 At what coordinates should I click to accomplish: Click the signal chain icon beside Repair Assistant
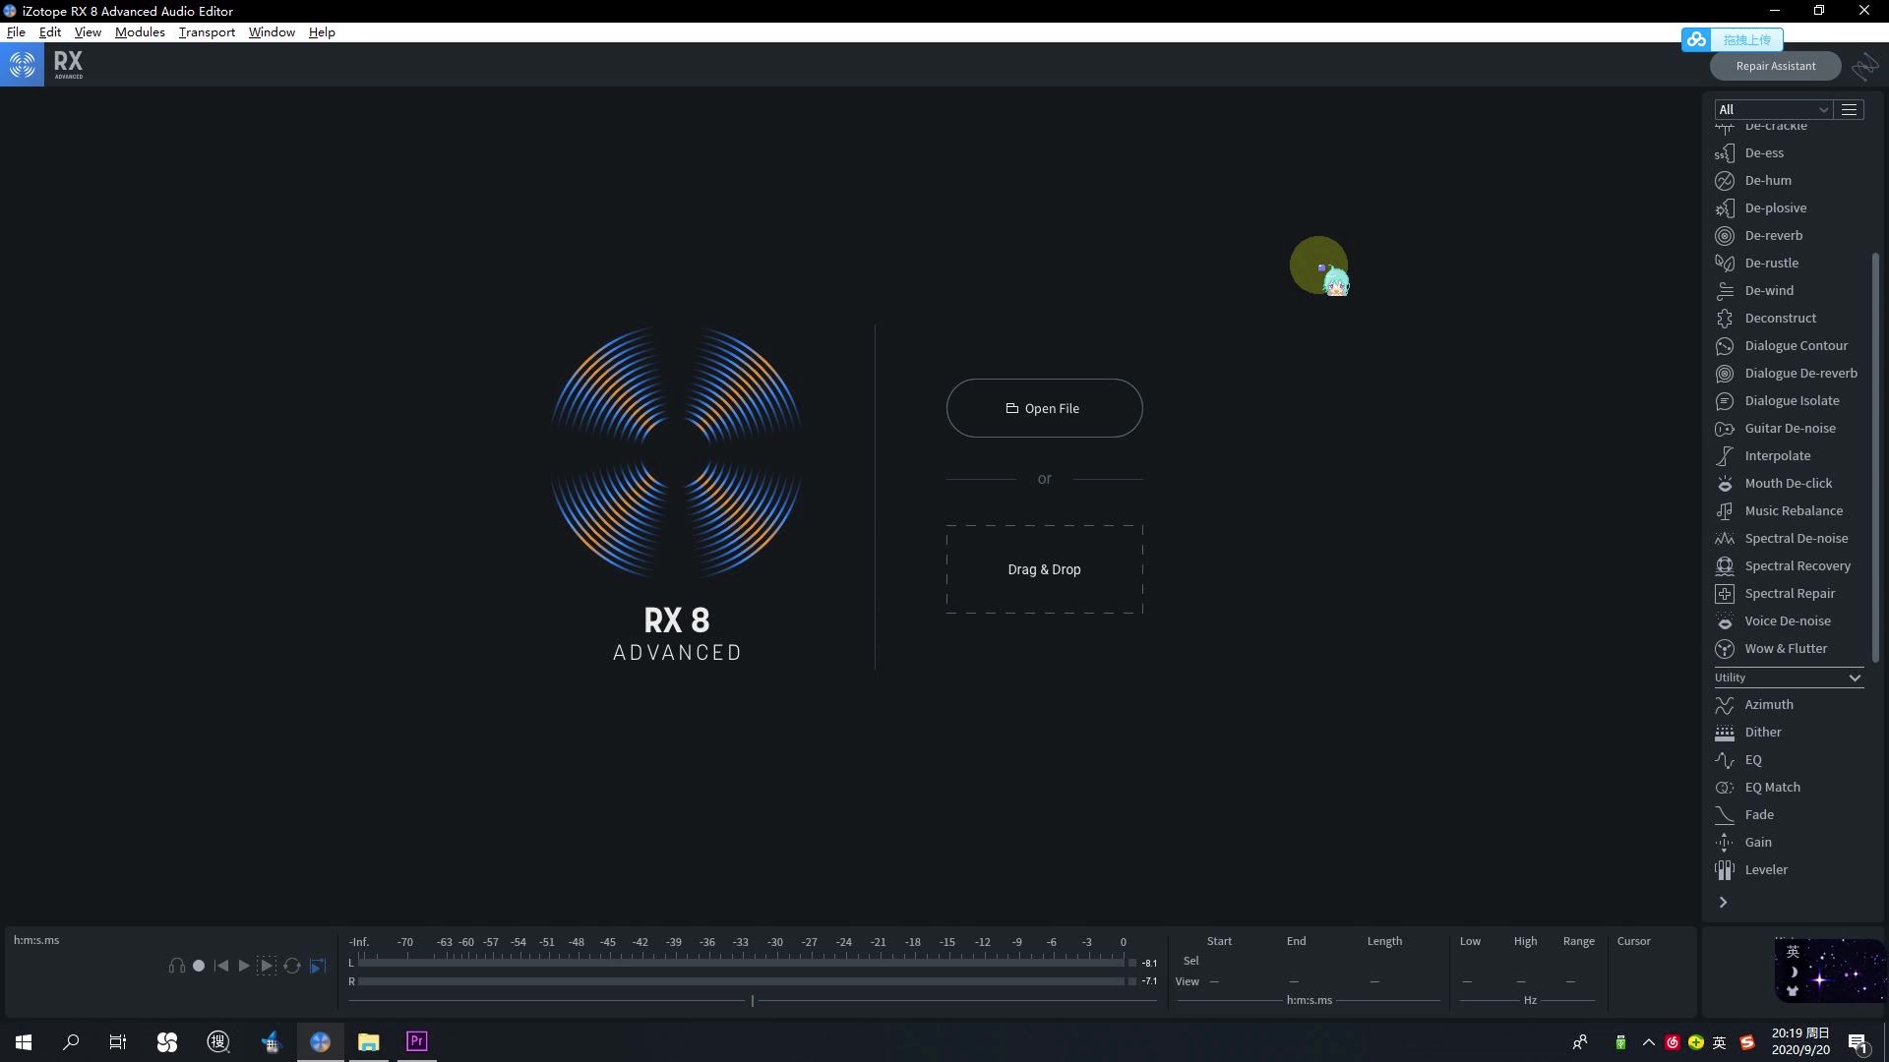point(1865,66)
